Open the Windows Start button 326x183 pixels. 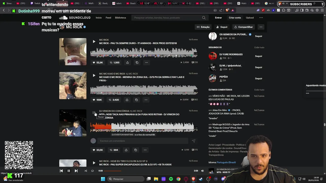point(103,179)
